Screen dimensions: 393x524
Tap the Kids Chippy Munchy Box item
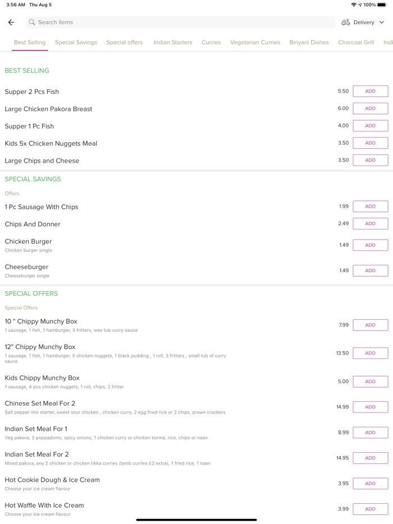pyautogui.click(x=42, y=378)
